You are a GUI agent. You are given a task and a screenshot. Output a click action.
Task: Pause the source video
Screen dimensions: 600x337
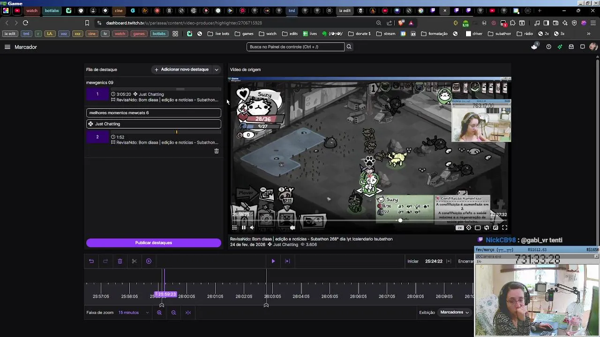(244, 228)
